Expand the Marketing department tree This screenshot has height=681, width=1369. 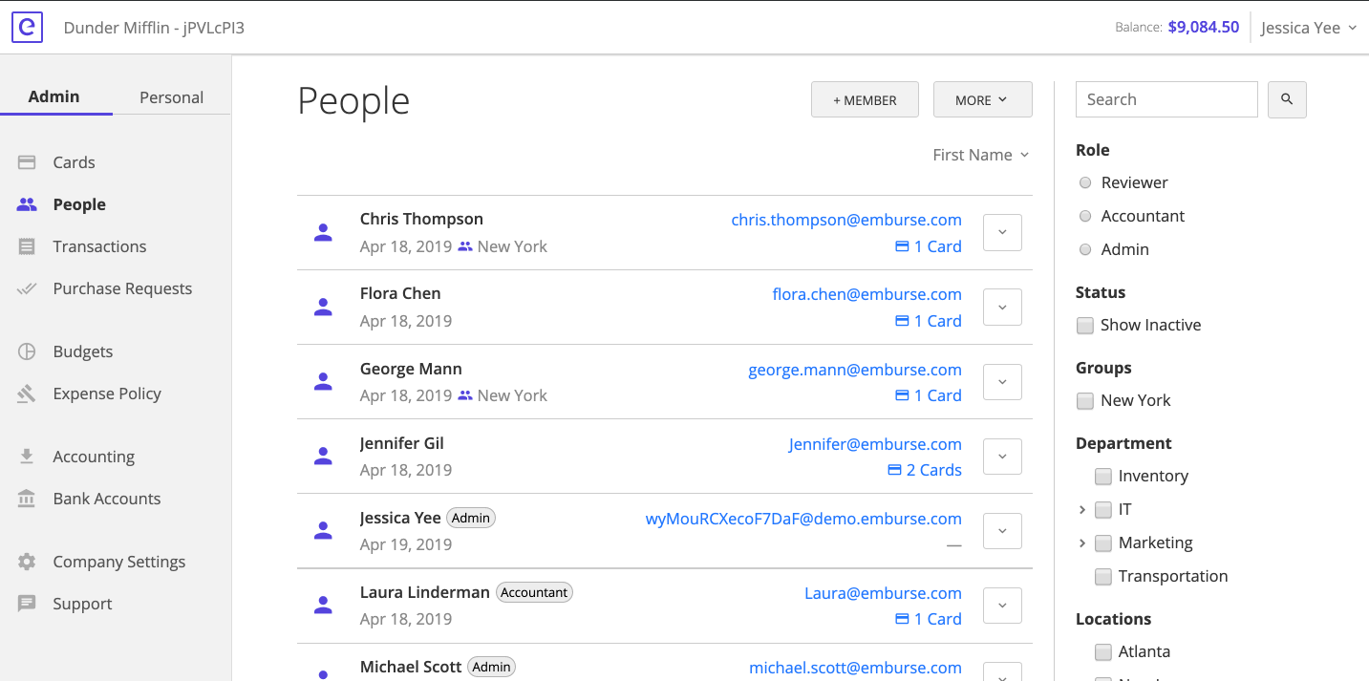[1081, 543]
